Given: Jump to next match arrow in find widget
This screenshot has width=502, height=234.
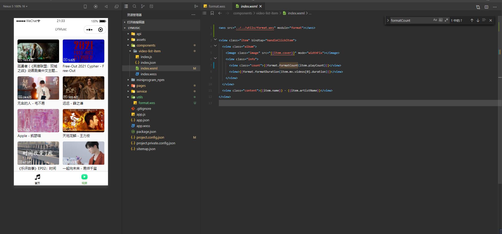Looking at the screenshot, I should click(478, 20).
